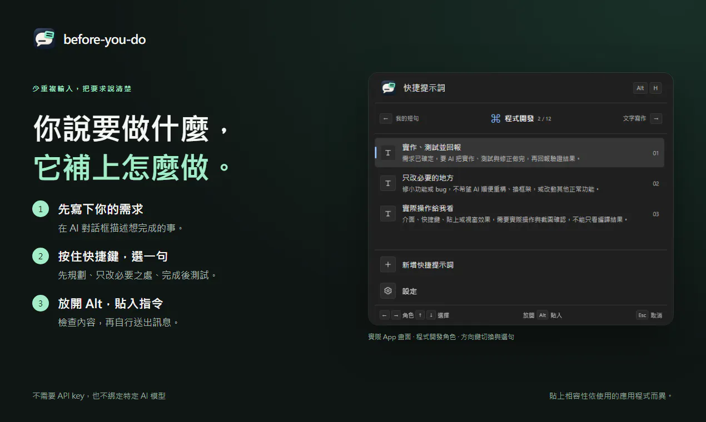This screenshot has height=422, width=706.
Task: Click 檢查內容，再自行送出訊息
Action: pos(119,323)
